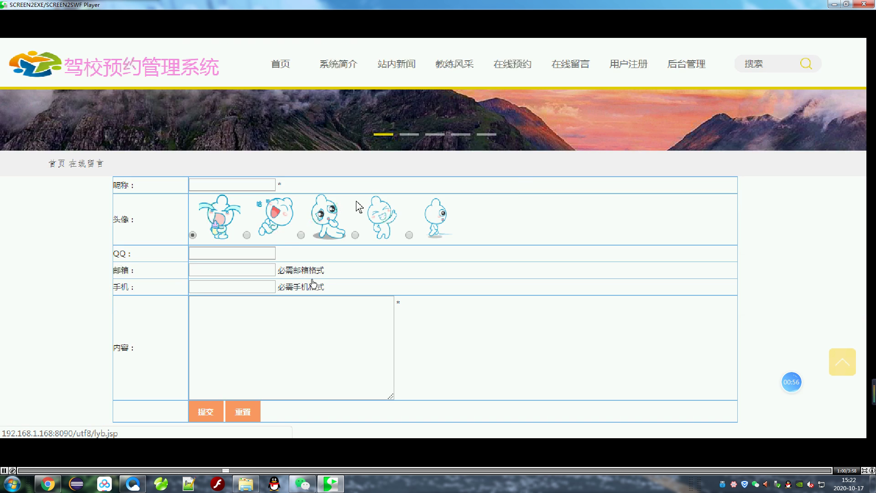This screenshot has height=493, width=876.
Task: Click the QQ input field
Action: pyautogui.click(x=232, y=253)
